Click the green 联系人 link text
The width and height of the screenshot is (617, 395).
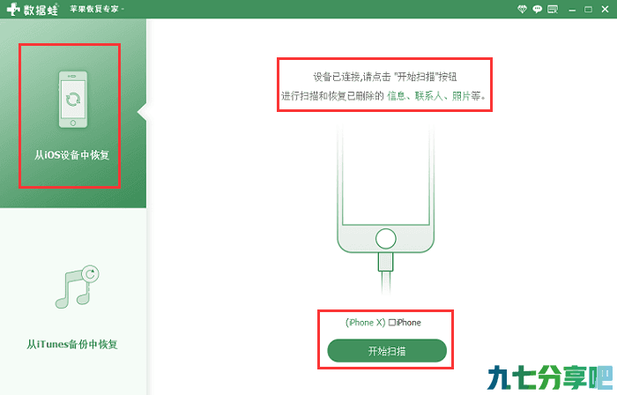(x=429, y=95)
